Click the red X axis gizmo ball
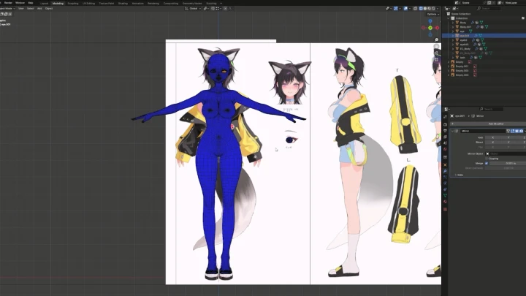Screen dimensions: 526x296 click(437, 28)
